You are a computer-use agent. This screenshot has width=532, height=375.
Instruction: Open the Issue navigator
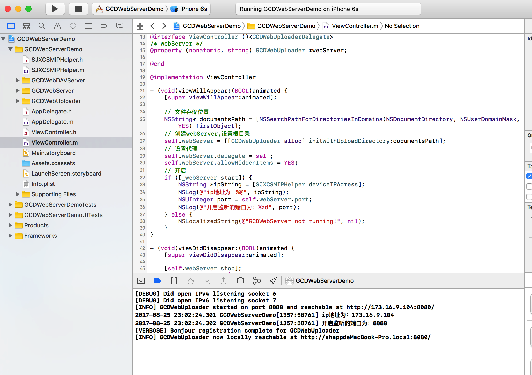pyautogui.click(x=57, y=26)
